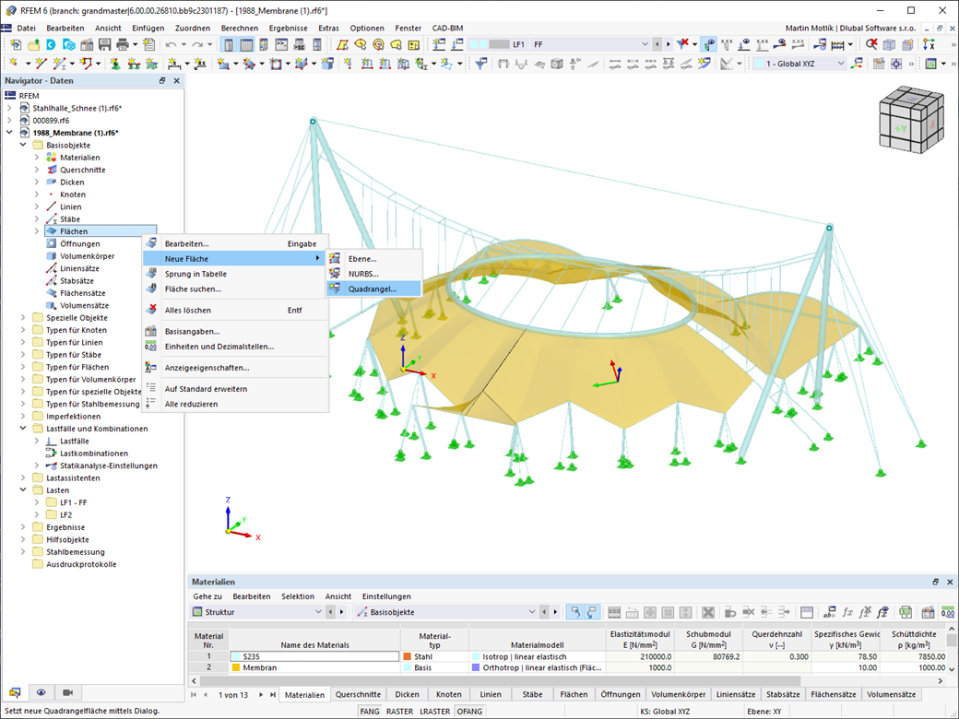Viewport: 959px width, 719px height.
Task: Expand the Querschnitte tree node
Action: point(37,170)
